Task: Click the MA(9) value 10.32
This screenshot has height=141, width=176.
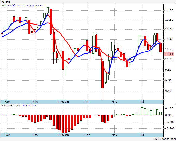Action: point(21,5)
